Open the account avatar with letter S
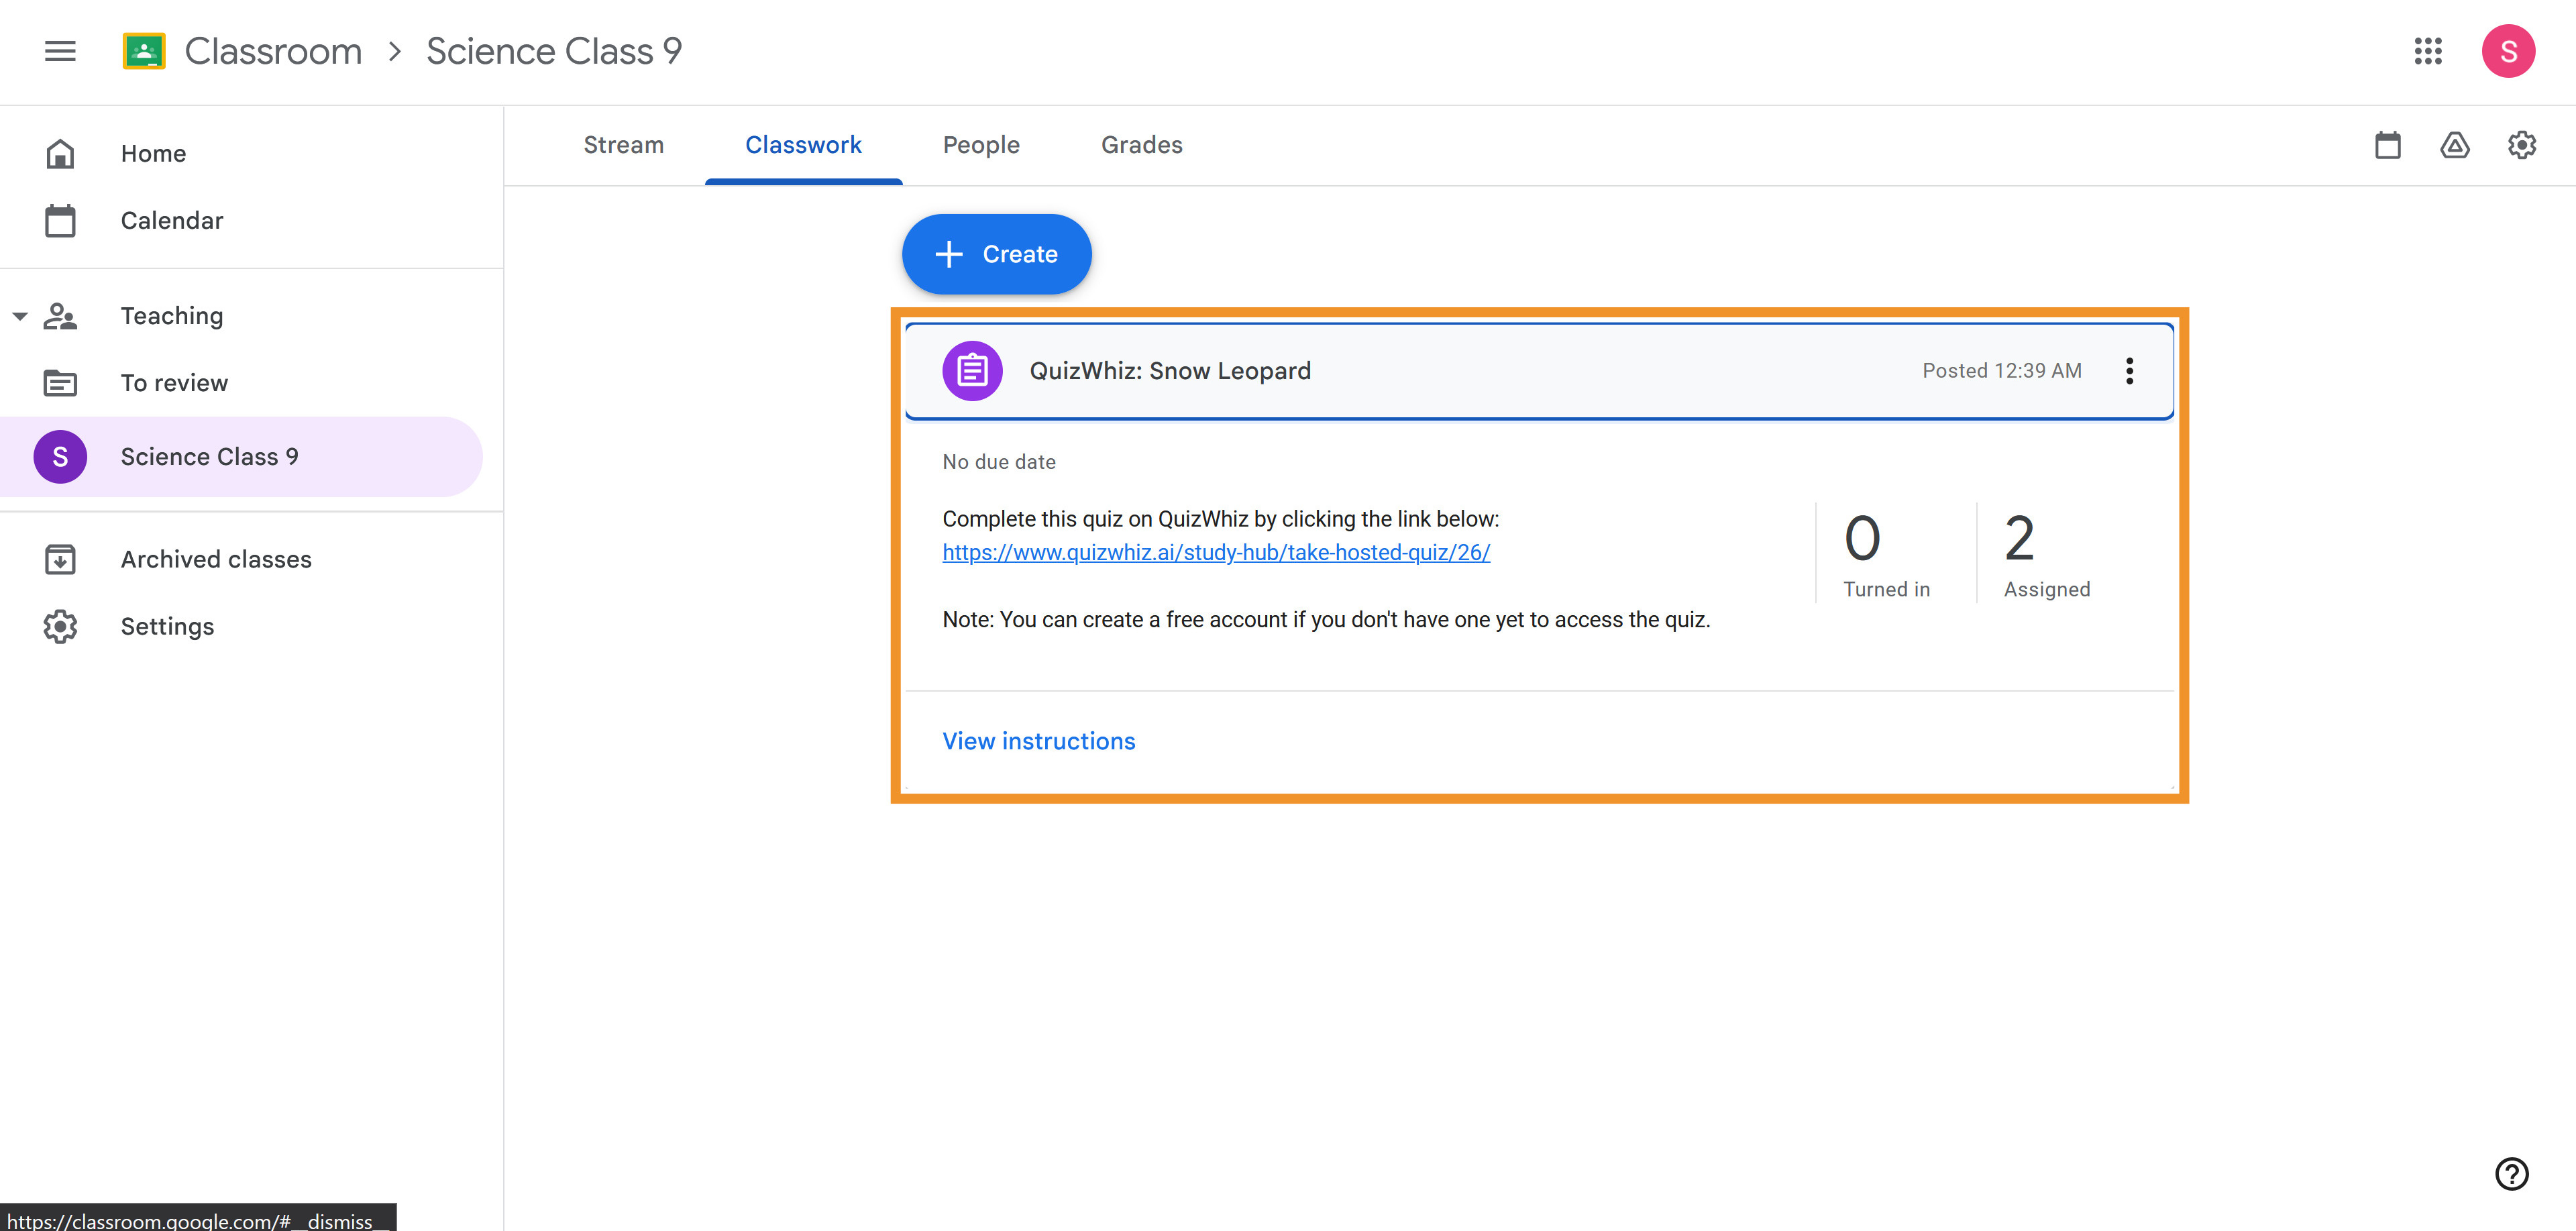2576x1231 pixels. pos(2508,51)
